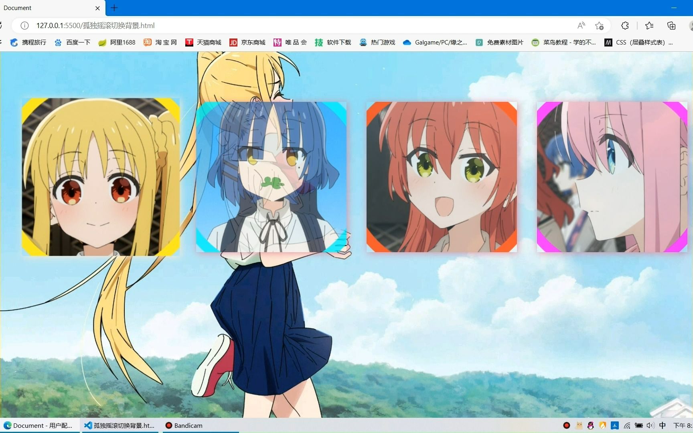The image size is (693, 433).
Task: Click the battery status tray icon
Action: pyautogui.click(x=639, y=425)
